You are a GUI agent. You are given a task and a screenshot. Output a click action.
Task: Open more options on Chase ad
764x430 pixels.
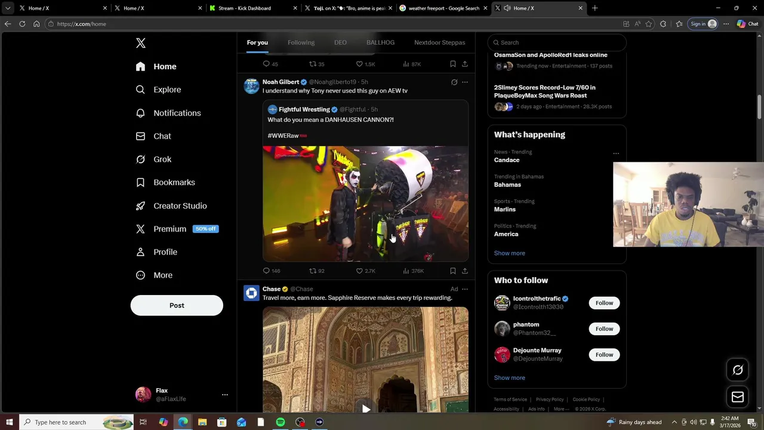click(465, 289)
